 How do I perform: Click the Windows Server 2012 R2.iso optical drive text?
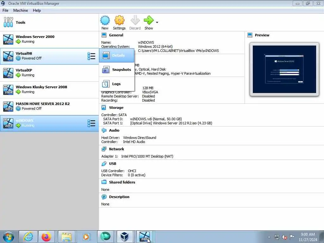click(171, 123)
